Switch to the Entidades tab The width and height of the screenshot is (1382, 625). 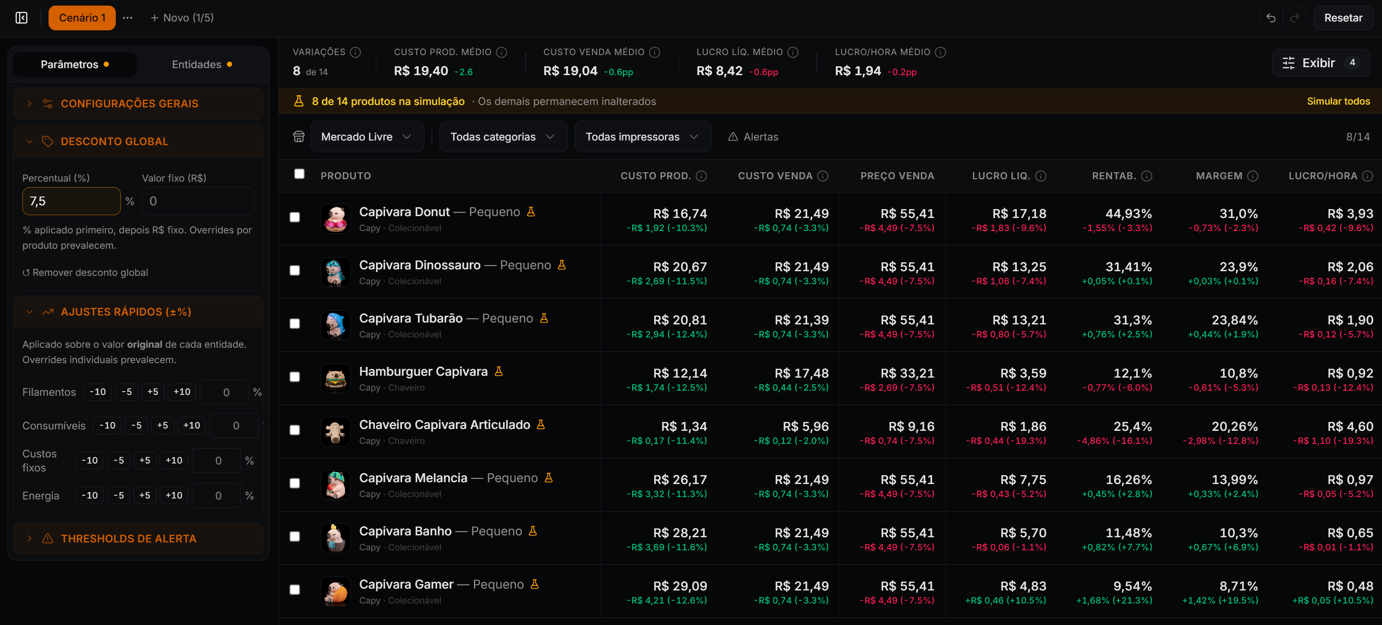tap(202, 64)
